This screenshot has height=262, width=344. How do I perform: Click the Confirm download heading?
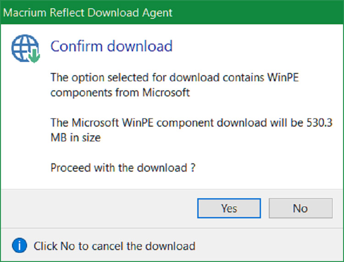click(x=111, y=46)
